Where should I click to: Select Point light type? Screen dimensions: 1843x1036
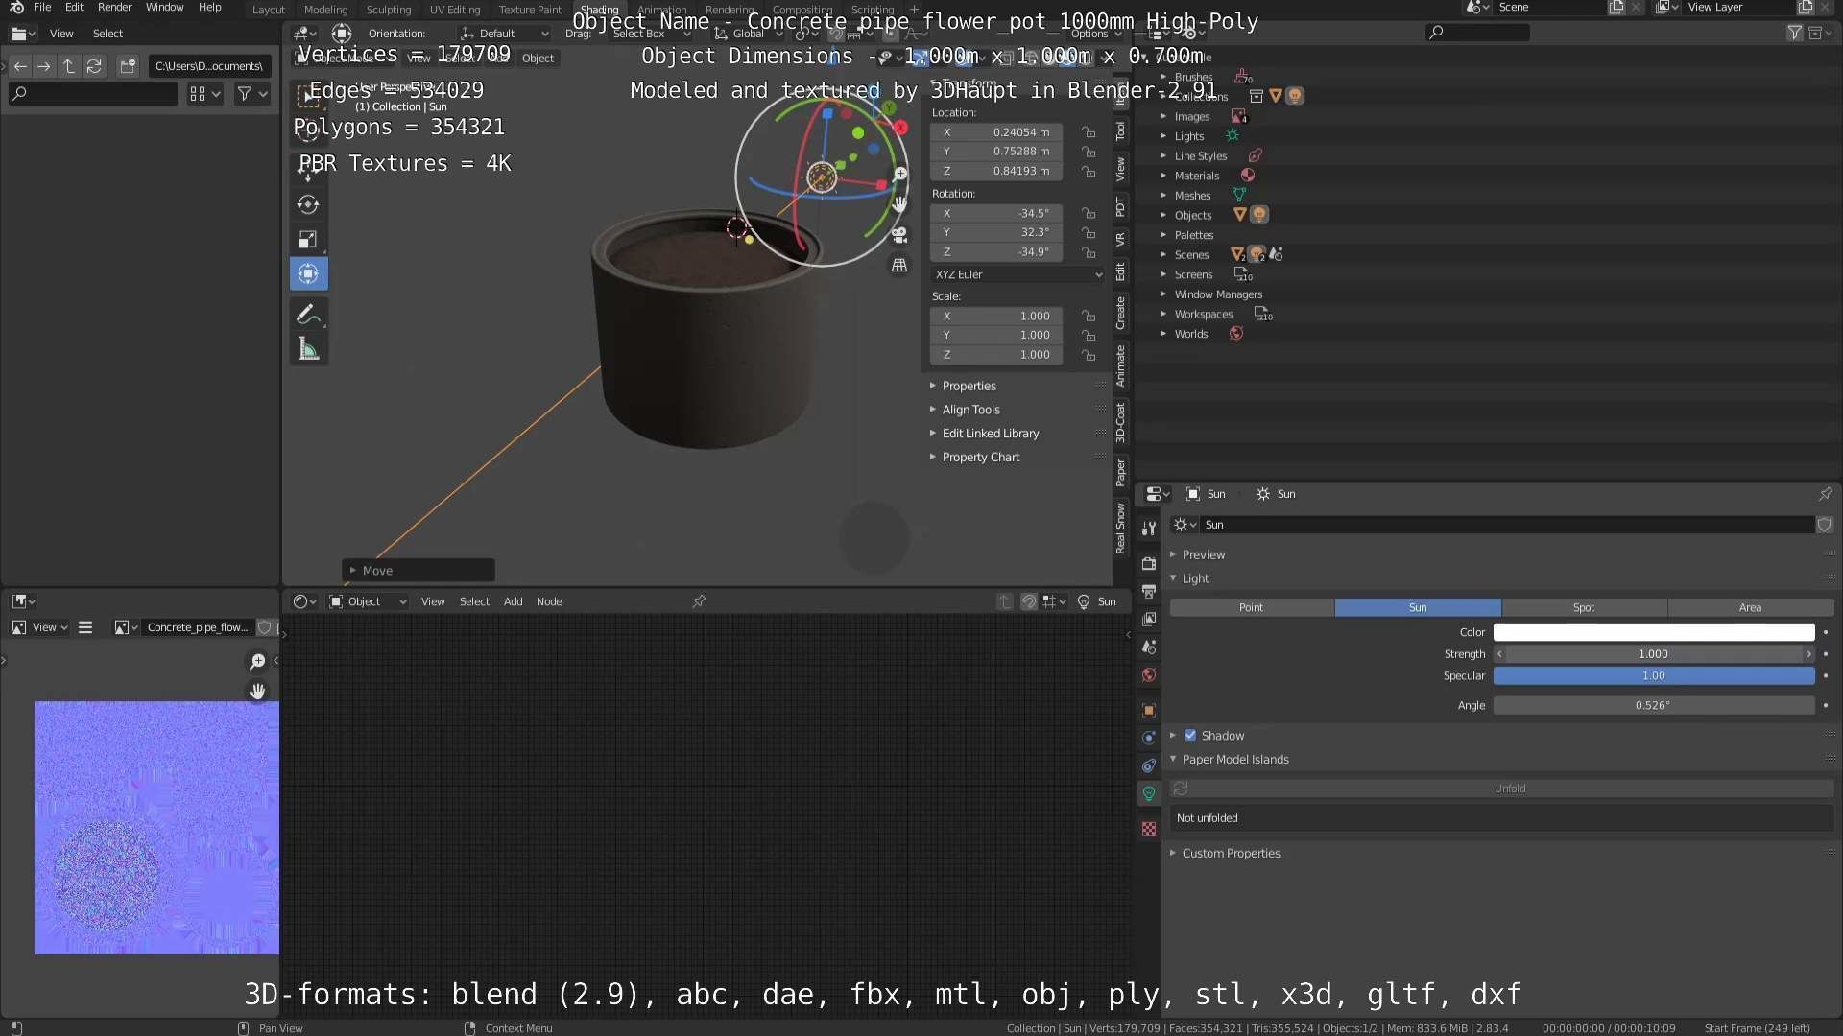click(1252, 607)
